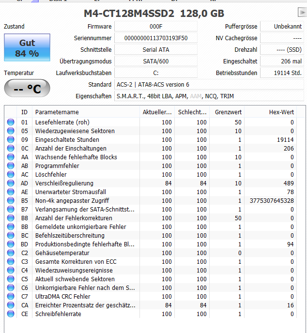This screenshot has height=333, width=307.
Task: Click status icon for row B7 Verlangsamung
Action: click(11, 209)
